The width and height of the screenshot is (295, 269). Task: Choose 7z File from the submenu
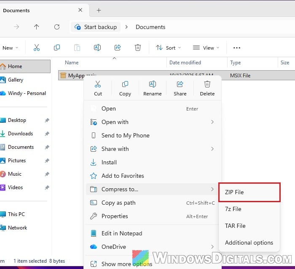(249, 209)
